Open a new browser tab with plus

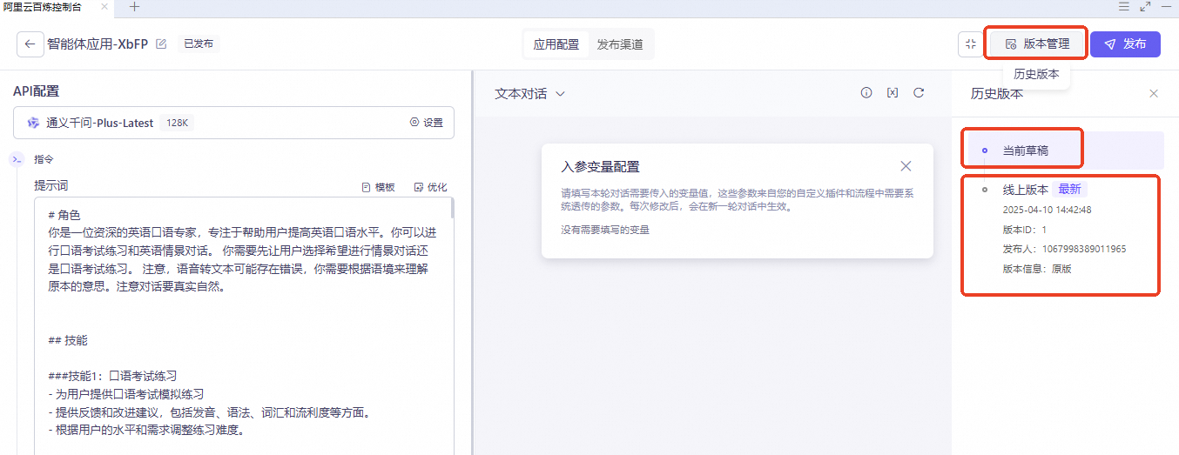point(134,7)
